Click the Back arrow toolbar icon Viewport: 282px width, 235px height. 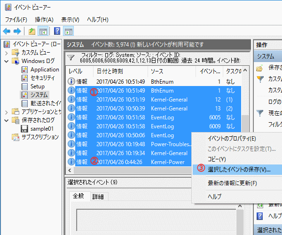(7, 31)
